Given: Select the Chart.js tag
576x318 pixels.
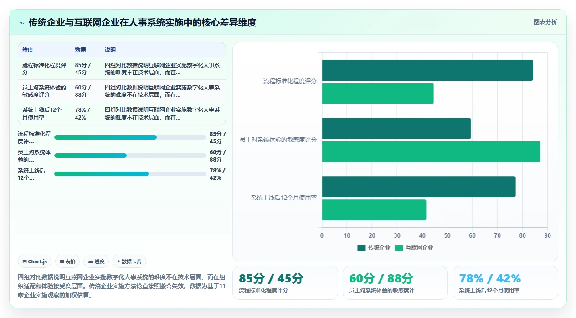Looking at the screenshot, I should [x=35, y=261].
